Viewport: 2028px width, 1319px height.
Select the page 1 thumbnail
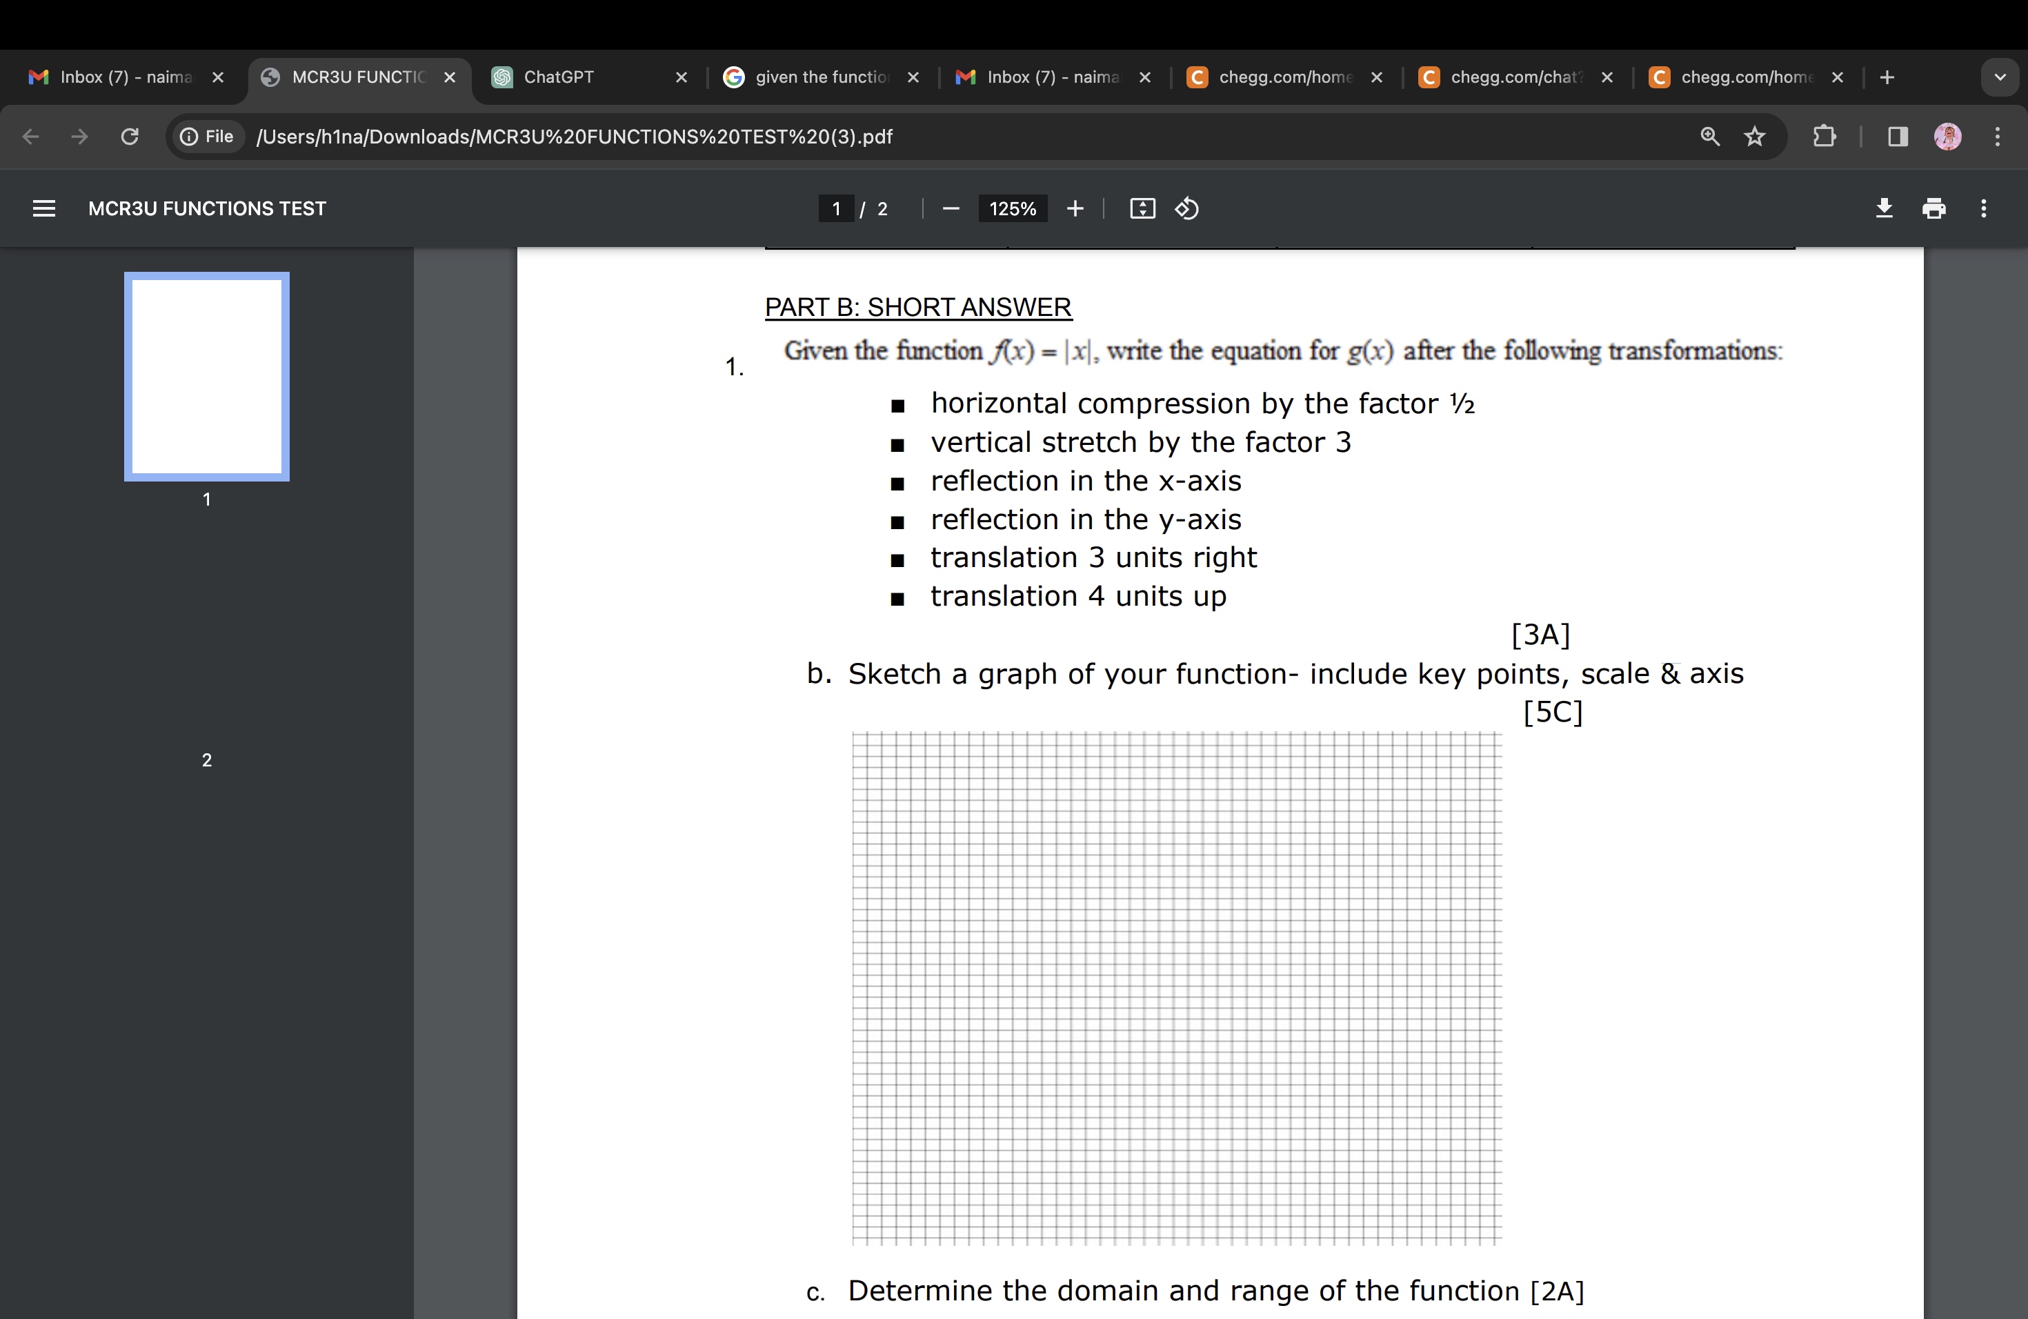[x=206, y=377]
